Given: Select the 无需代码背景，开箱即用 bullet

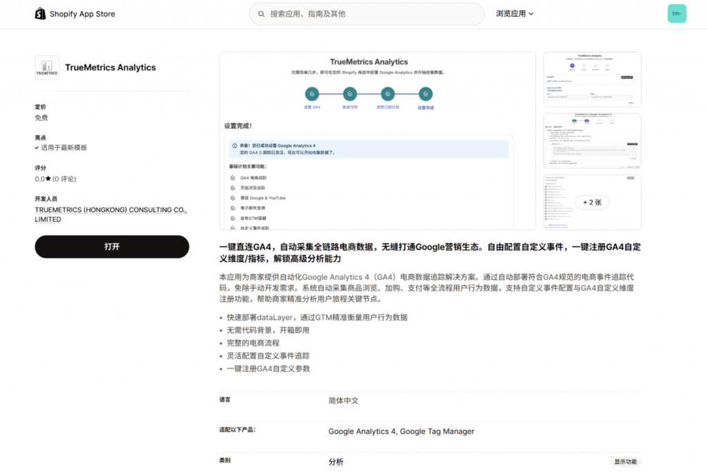Looking at the screenshot, I should 269,330.
